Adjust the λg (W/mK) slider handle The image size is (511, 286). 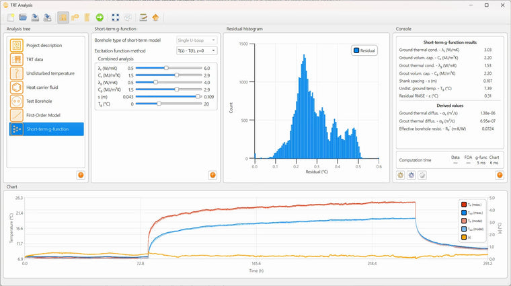coord(156,82)
